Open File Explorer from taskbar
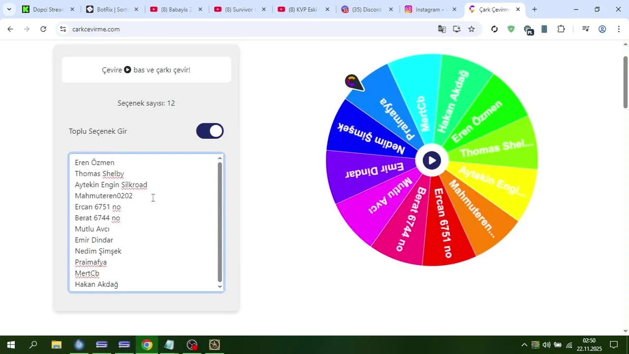 (56, 345)
